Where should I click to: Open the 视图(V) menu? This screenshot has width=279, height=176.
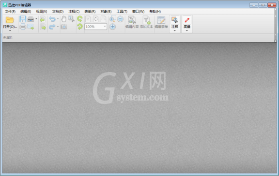point(42,12)
